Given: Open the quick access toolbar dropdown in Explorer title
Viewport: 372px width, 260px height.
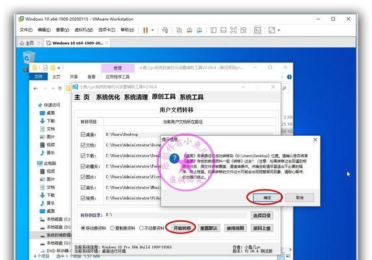Looking at the screenshot, I should pos(59,68).
